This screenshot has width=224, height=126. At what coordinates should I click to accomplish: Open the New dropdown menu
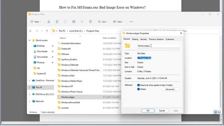36,22
